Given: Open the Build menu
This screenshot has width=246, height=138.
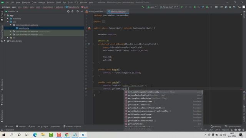Looking at the screenshot, I should [58, 3].
